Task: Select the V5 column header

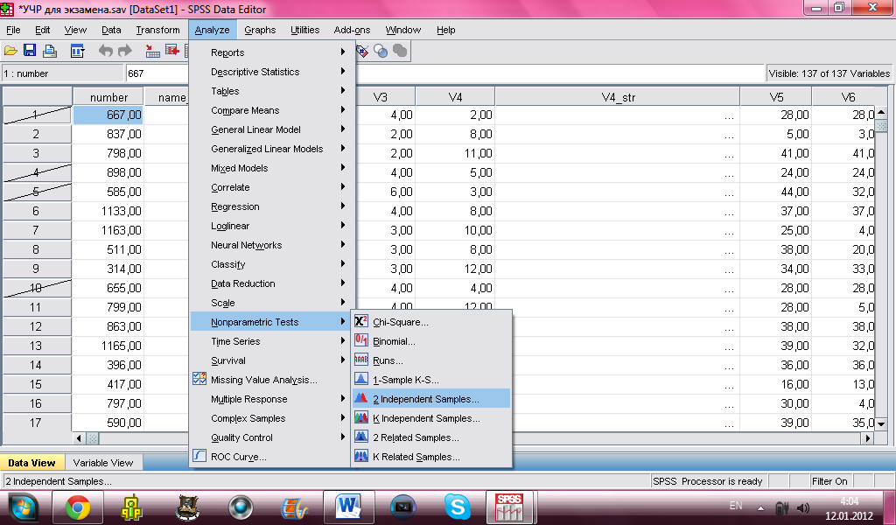Action: click(x=776, y=97)
